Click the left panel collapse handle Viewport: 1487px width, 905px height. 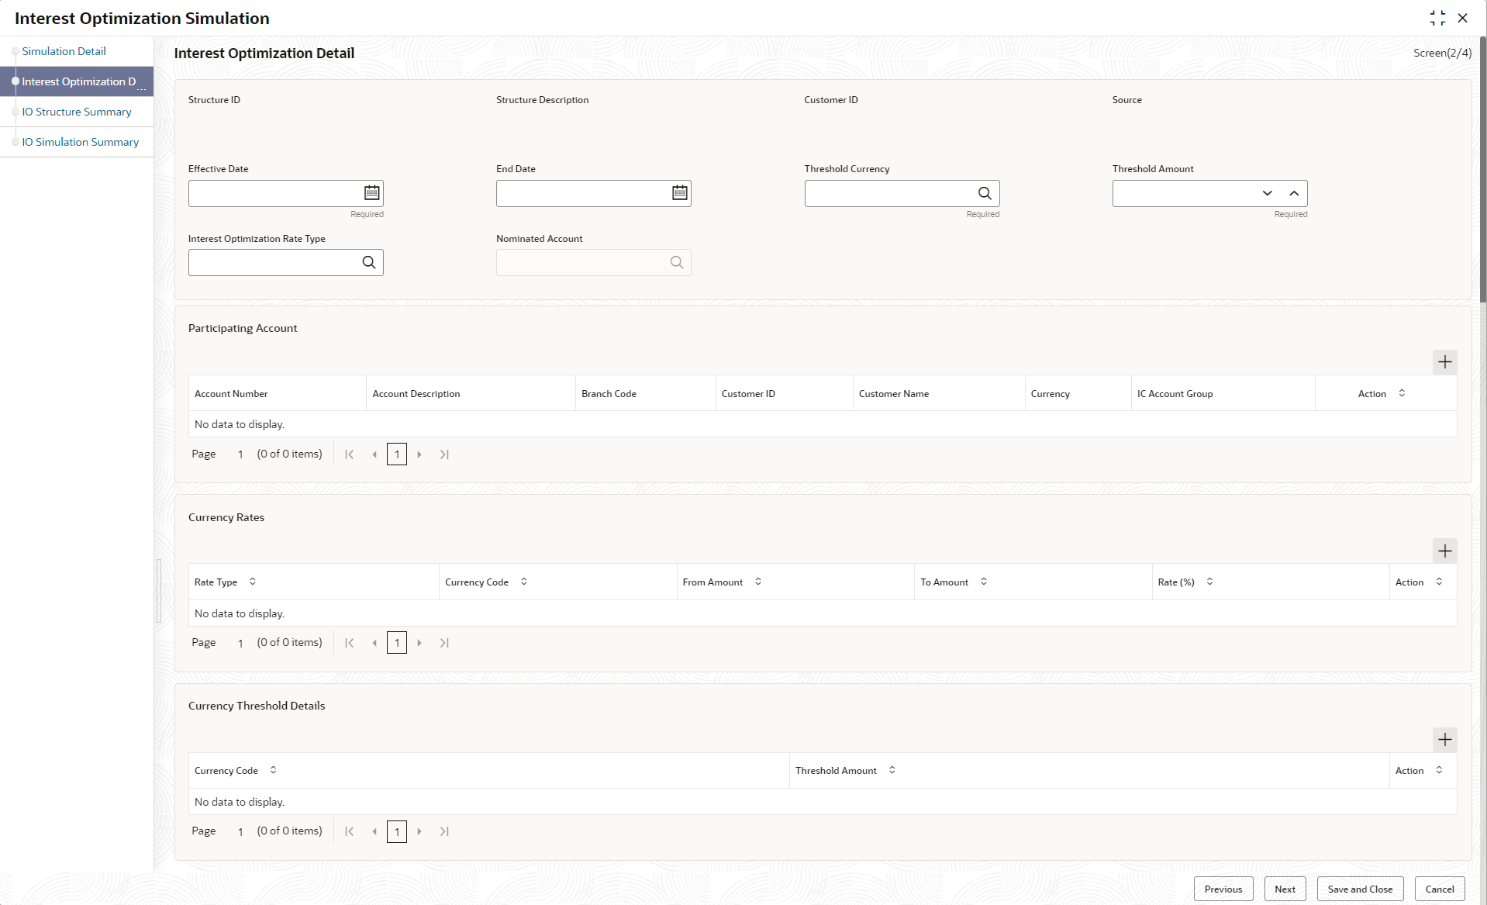[159, 591]
